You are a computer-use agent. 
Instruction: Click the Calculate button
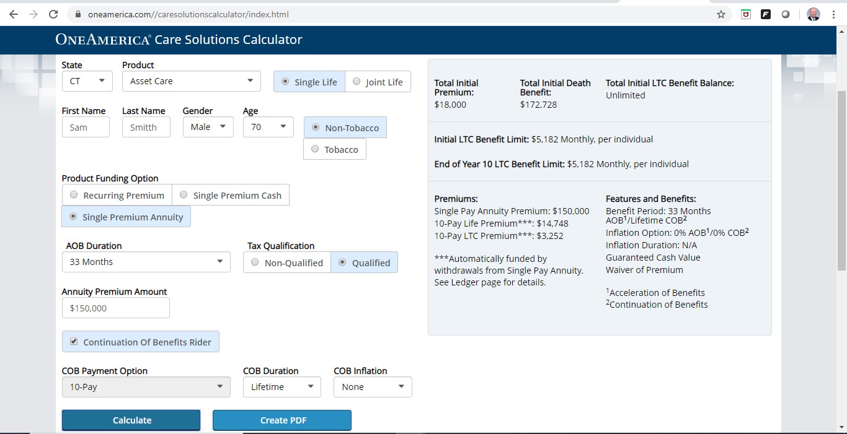[x=131, y=420]
